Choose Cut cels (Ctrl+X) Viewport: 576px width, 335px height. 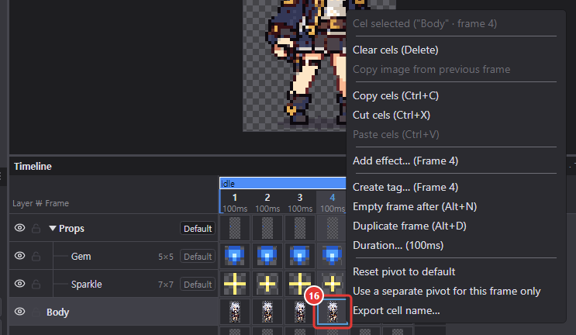(x=391, y=116)
